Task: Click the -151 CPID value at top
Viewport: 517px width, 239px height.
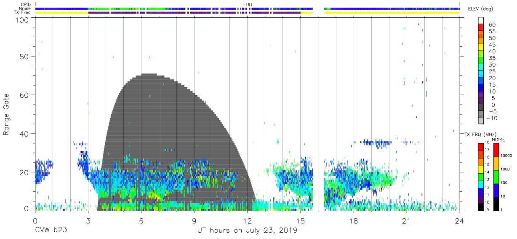Action: [247, 4]
